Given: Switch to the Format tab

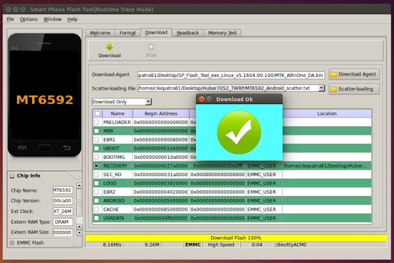Looking at the screenshot, I should tap(127, 33).
